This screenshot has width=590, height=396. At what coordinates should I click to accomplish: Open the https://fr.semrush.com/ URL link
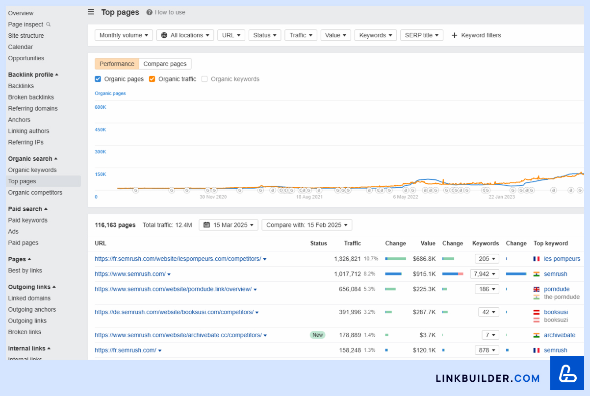tap(126, 350)
